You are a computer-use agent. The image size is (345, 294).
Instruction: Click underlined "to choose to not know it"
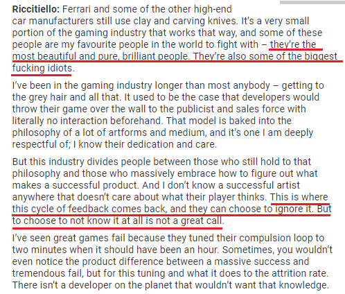click(66, 220)
